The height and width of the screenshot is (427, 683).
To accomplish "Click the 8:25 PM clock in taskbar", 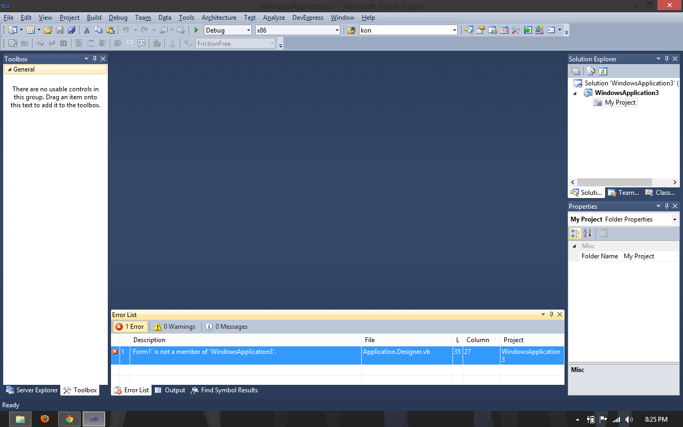I will [x=656, y=420].
